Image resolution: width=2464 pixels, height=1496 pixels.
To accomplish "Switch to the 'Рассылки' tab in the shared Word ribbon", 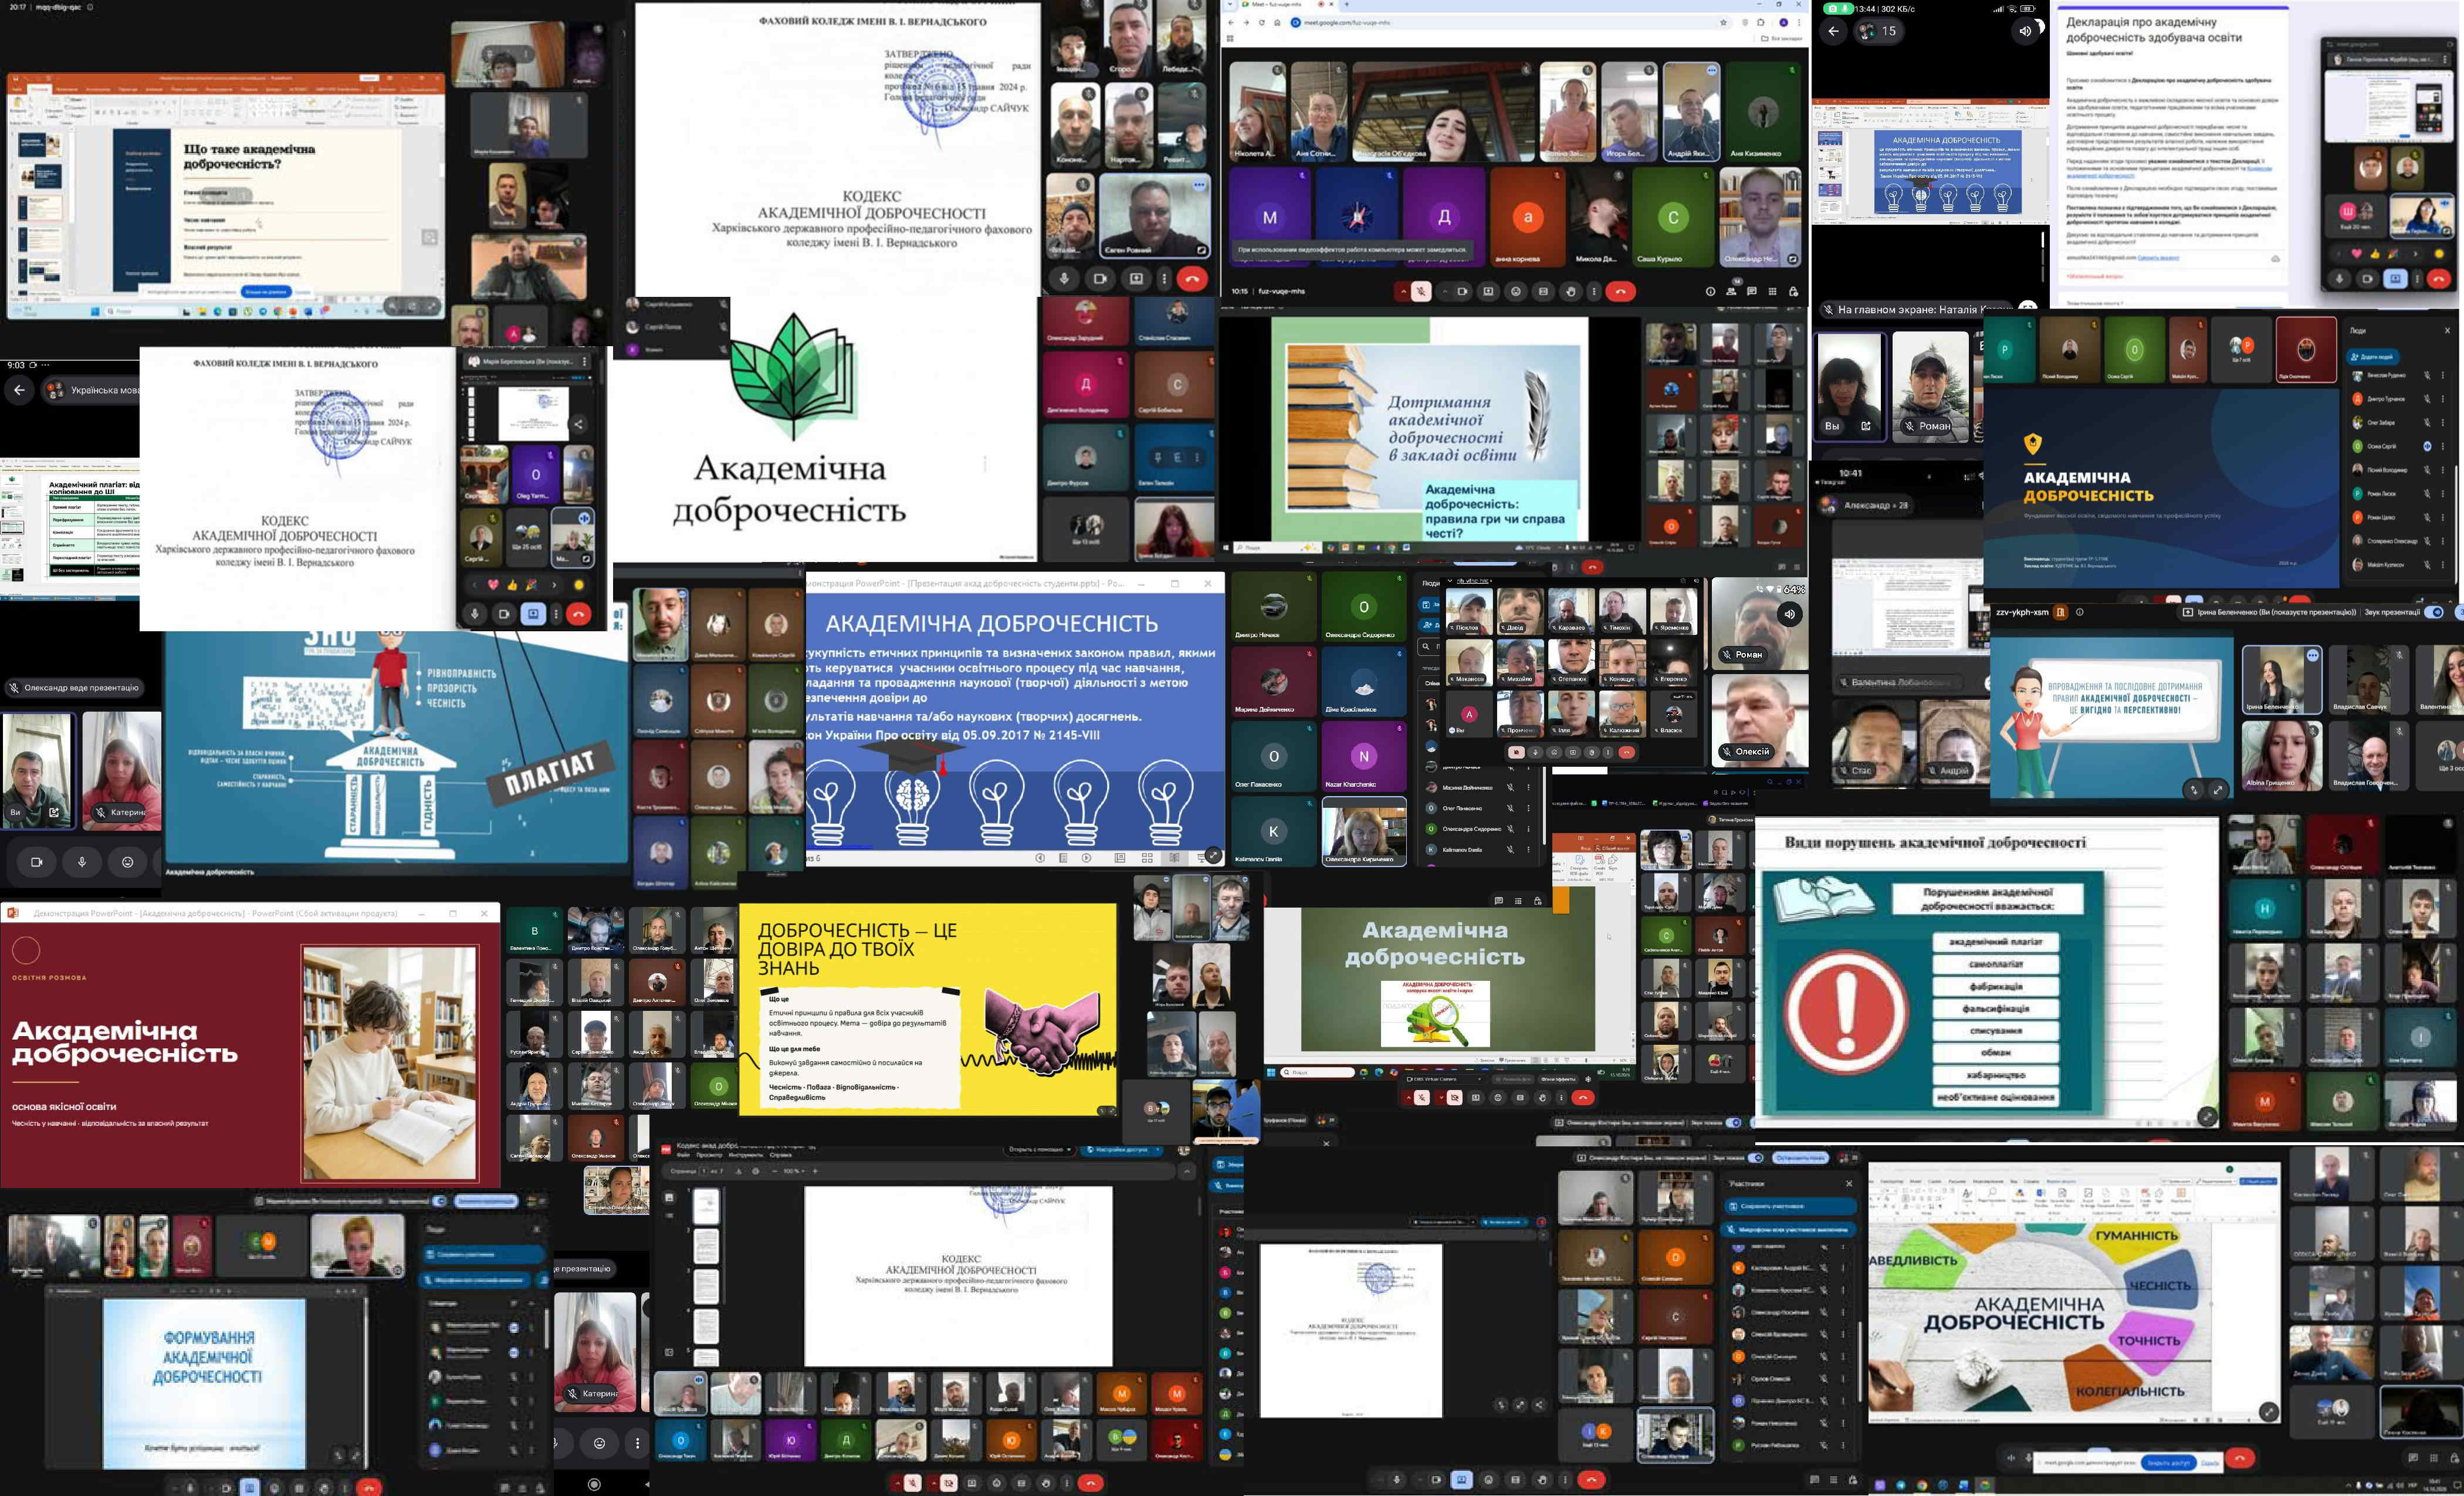I will click(x=1957, y=1181).
